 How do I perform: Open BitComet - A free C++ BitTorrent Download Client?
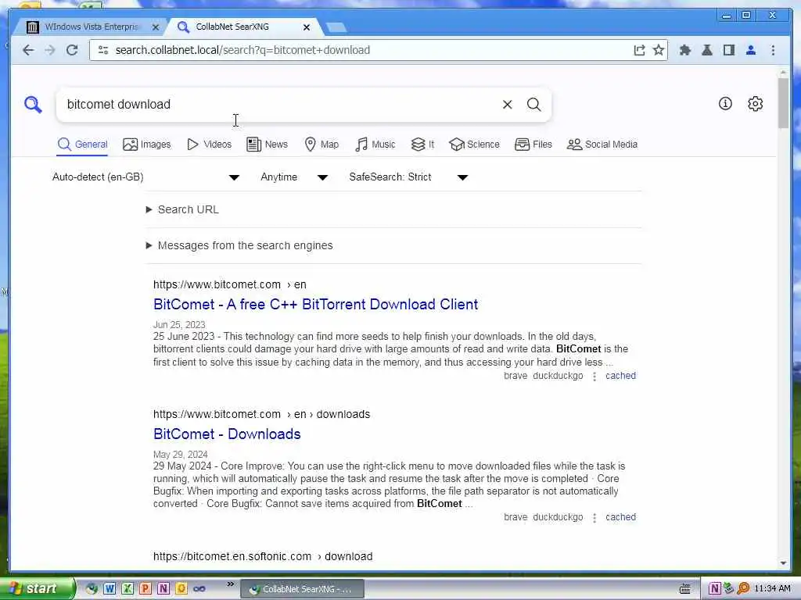point(316,305)
